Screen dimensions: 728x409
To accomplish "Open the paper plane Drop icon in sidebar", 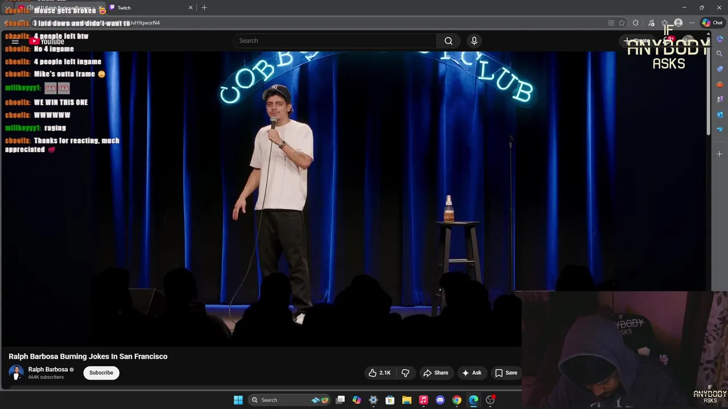I will click(719, 130).
